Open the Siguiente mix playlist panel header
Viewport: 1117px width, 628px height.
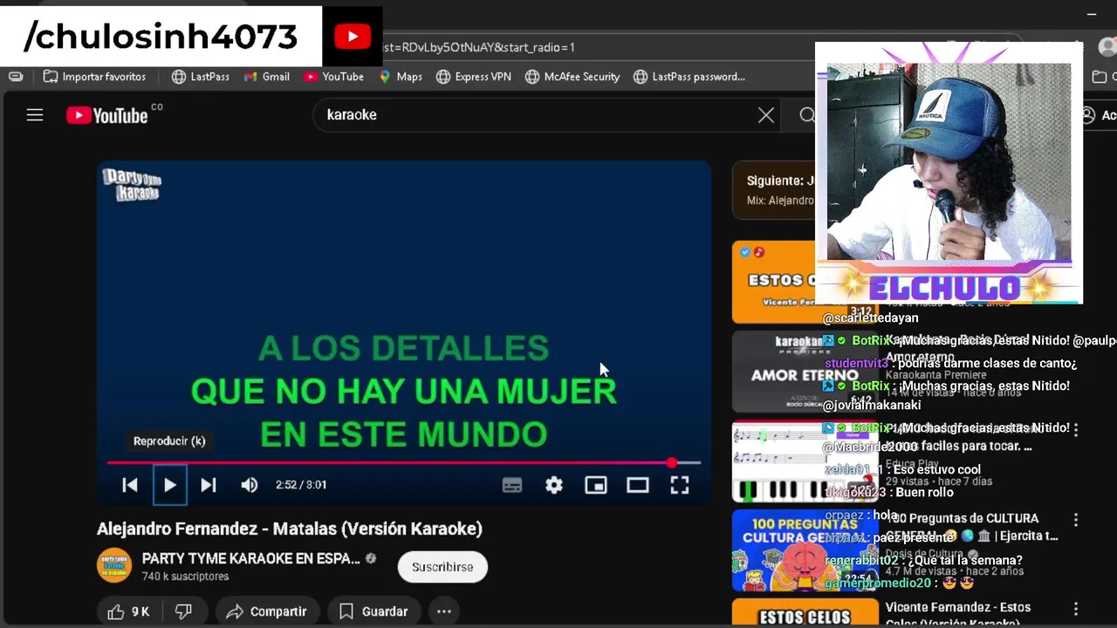tap(773, 189)
